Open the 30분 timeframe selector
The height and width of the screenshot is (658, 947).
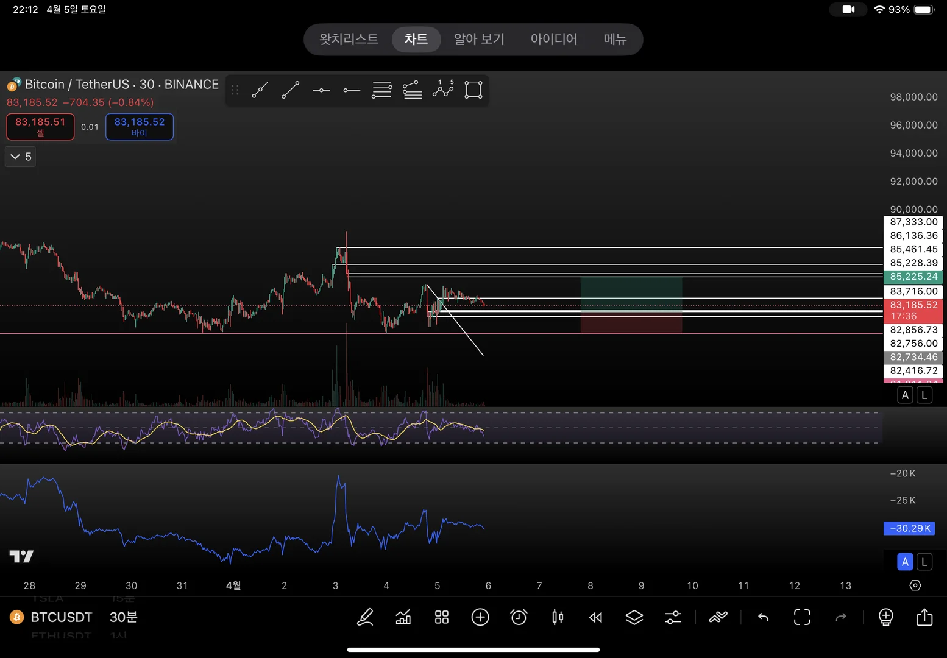pyautogui.click(x=123, y=617)
